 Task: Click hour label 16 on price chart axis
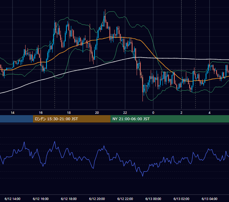[41, 113]
